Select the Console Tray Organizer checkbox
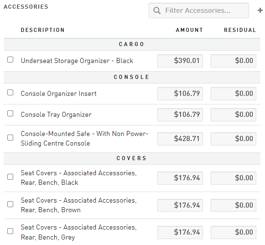Screen dimensions: 265x245 pos(10,114)
